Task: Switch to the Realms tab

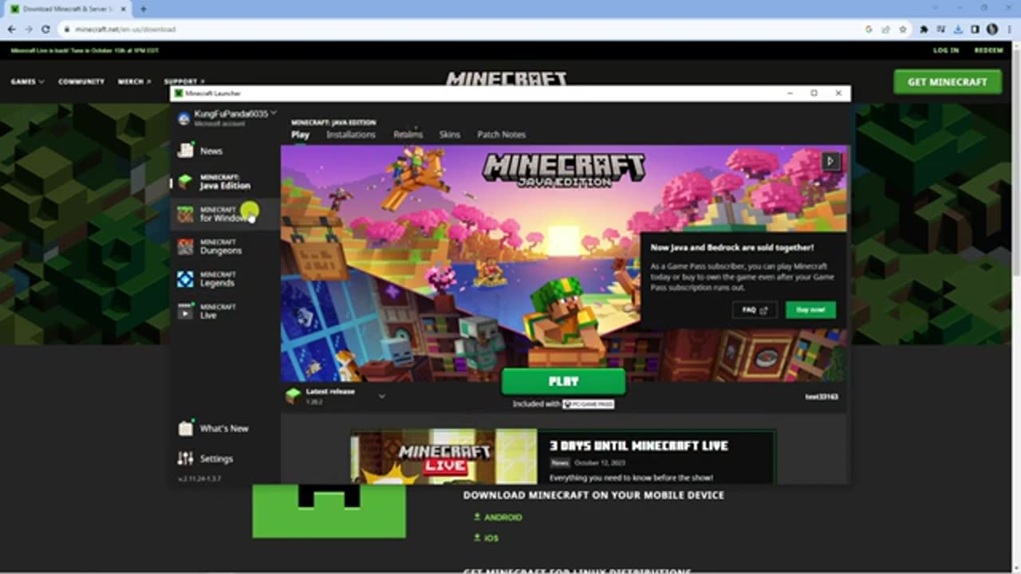Action: (x=408, y=135)
